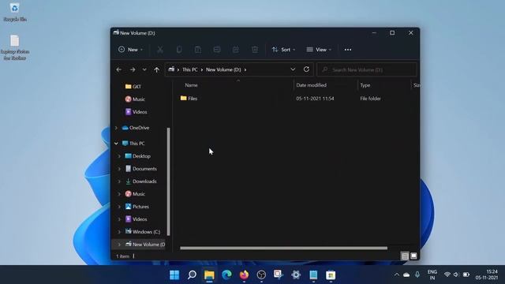Open the New item dropdown

pos(130,50)
